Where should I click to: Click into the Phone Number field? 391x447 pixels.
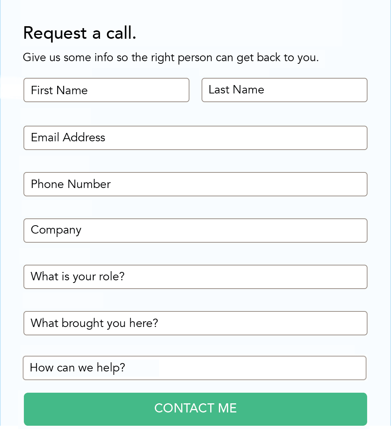[195, 184]
